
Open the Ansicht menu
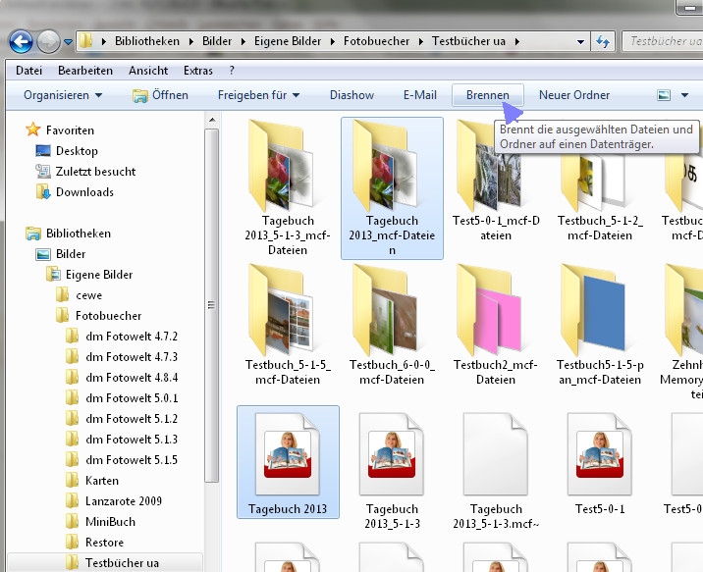[x=148, y=71]
